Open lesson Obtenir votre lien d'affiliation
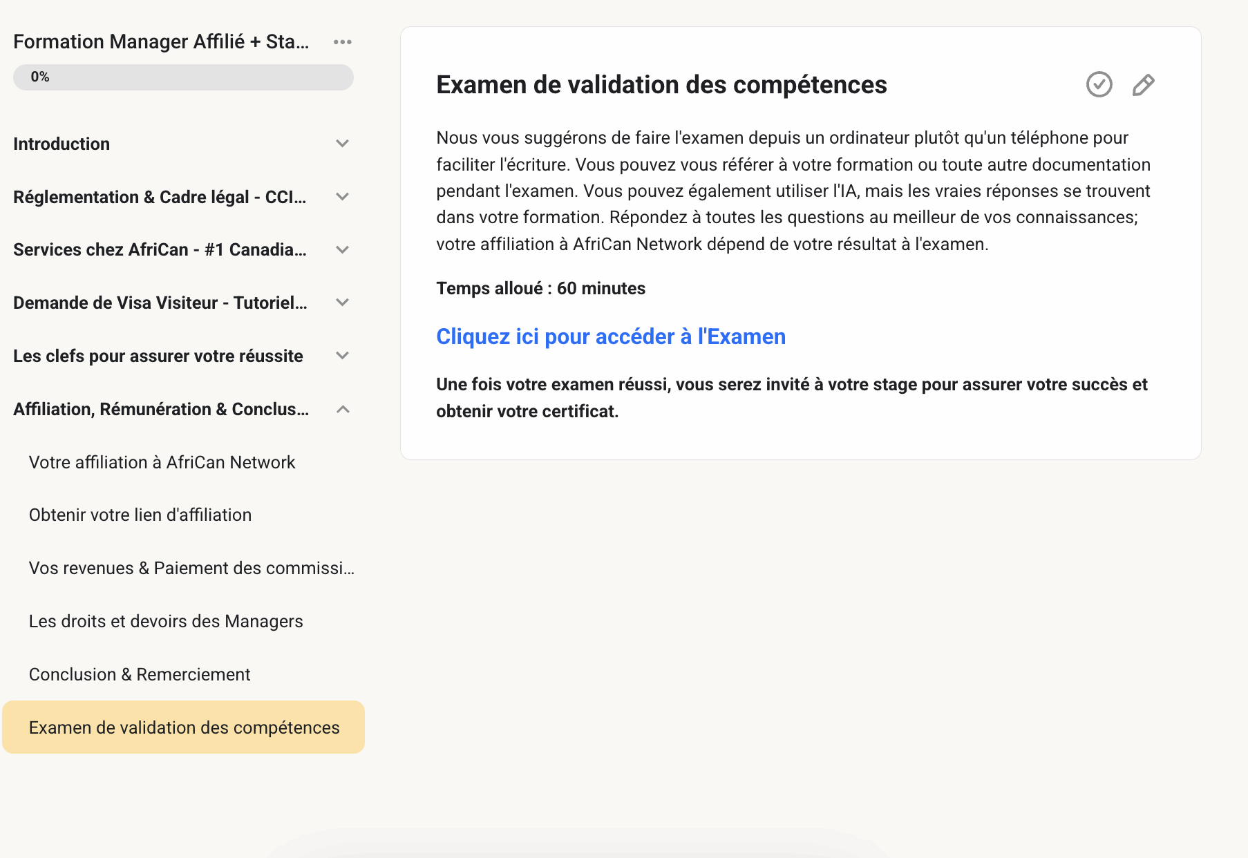The width and height of the screenshot is (1248, 858). (x=140, y=515)
